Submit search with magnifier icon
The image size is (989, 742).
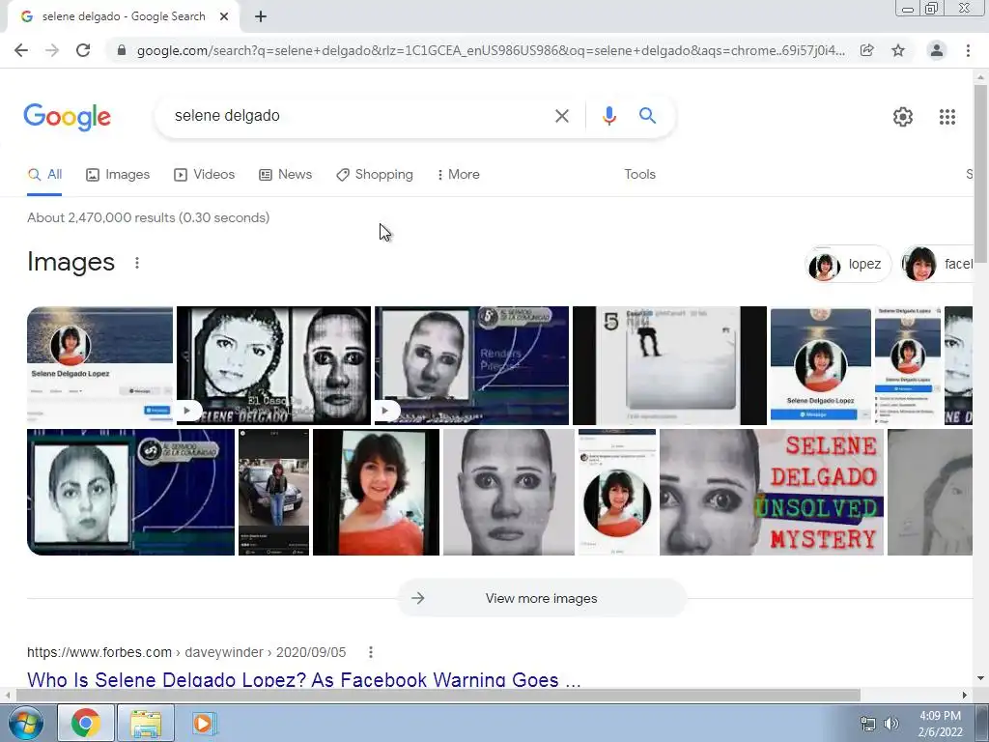pyautogui.click(x=647, y=116)
